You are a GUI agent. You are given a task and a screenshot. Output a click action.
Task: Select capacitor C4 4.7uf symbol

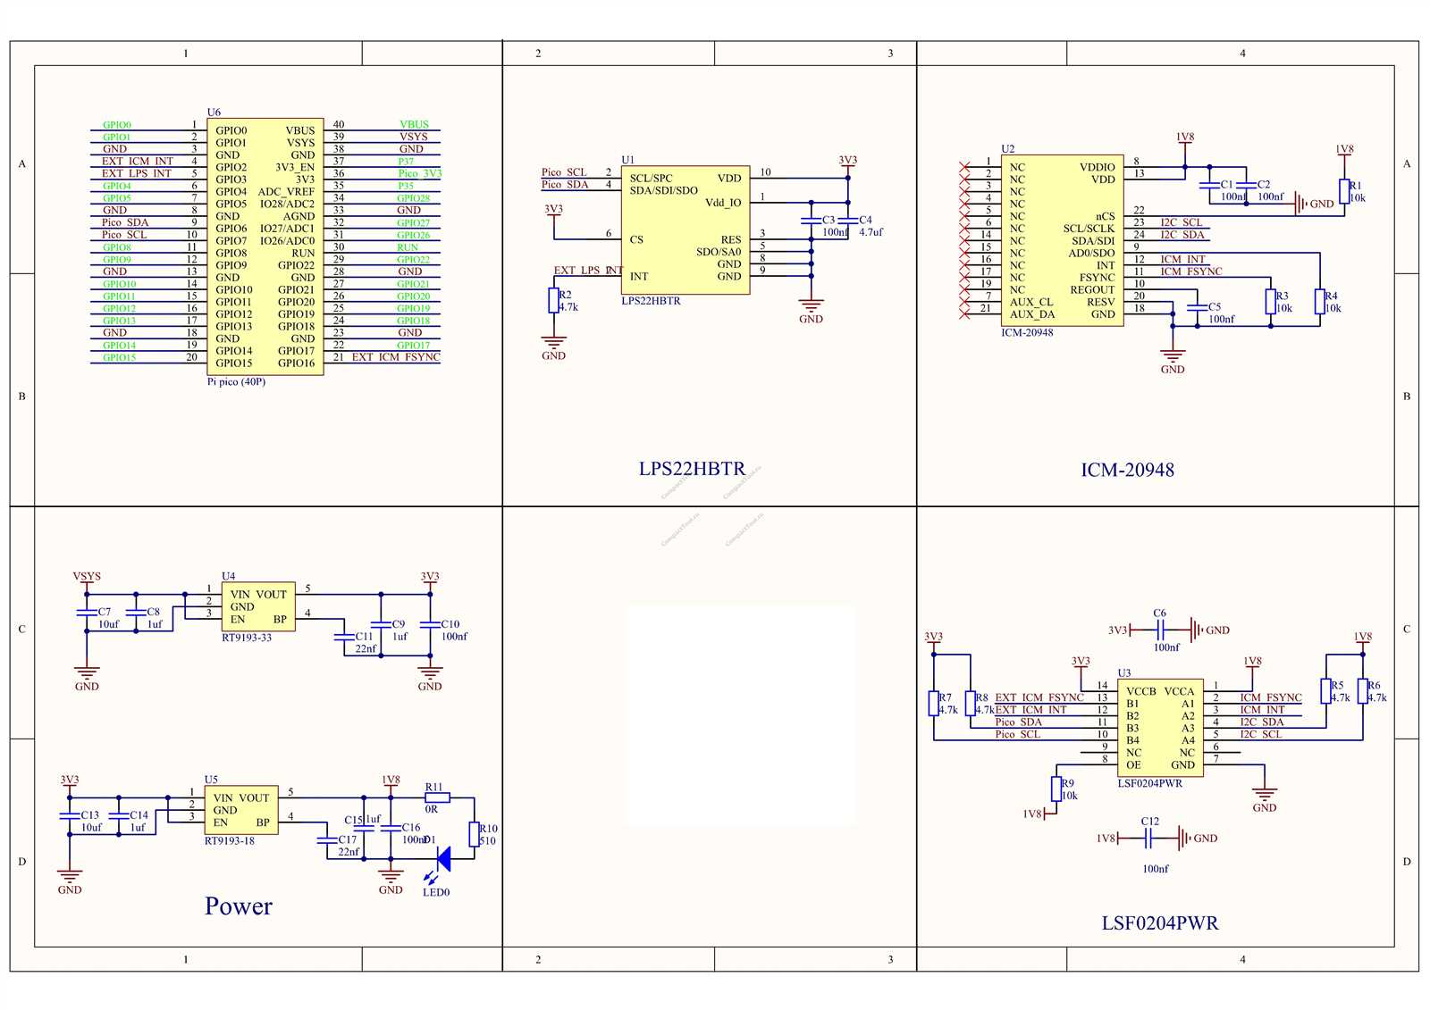point(848,220)
